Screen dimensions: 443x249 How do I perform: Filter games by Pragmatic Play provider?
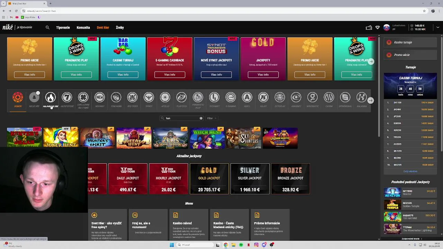(x=198, y=101)
